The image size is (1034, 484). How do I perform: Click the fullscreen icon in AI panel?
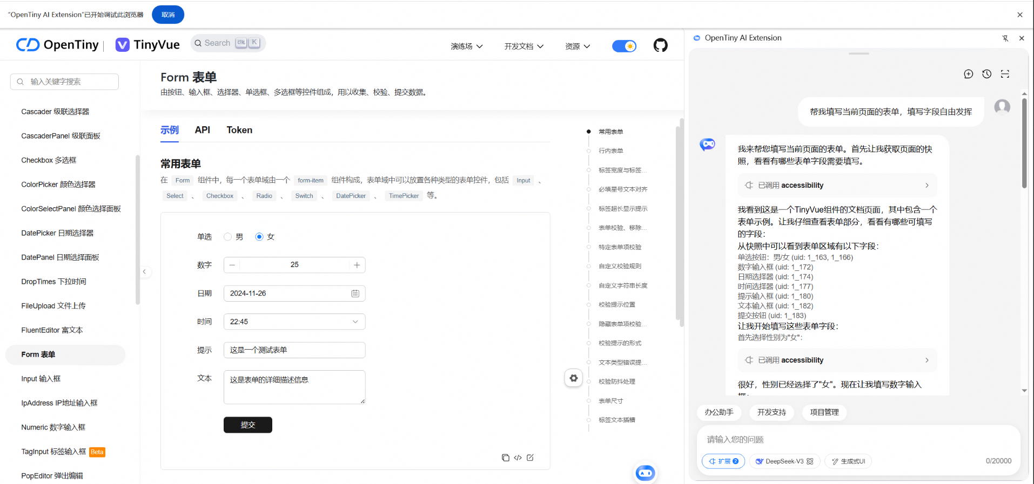(x=1005, y=74)
